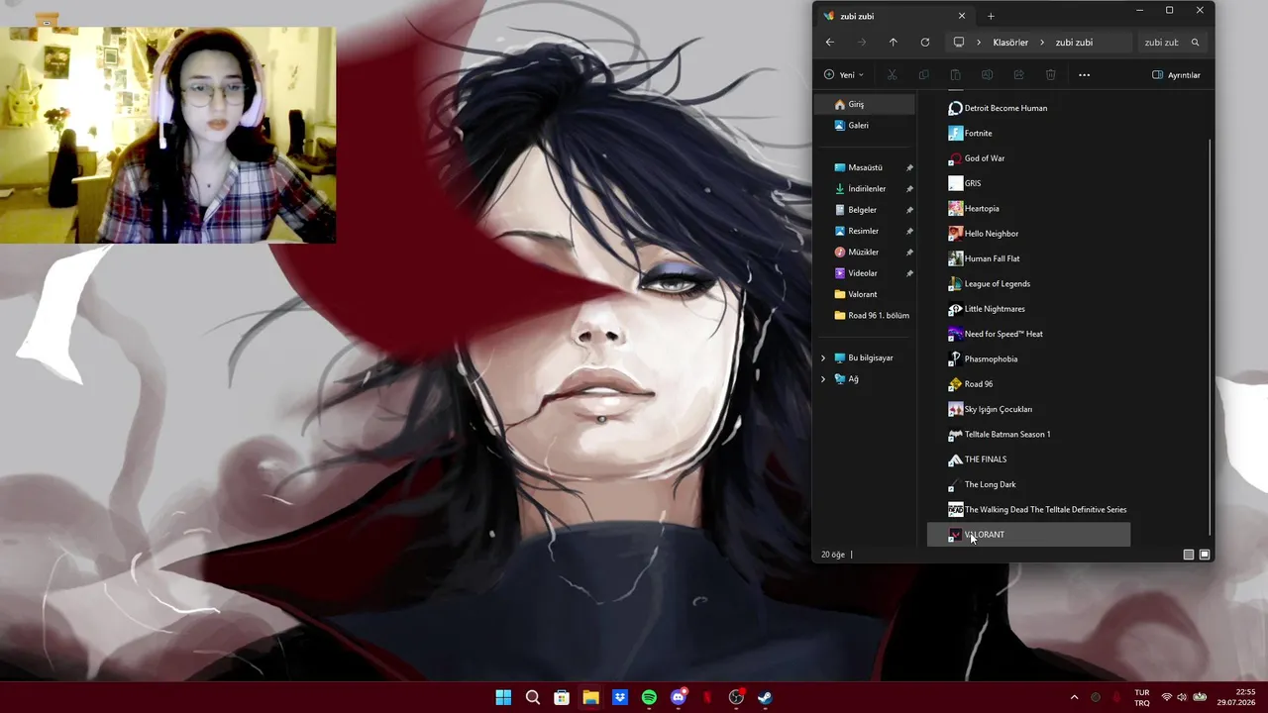Toggle the Ayrıntılar details pane
Screen dimensions: 1268x713
click(x=1176, y=75)
